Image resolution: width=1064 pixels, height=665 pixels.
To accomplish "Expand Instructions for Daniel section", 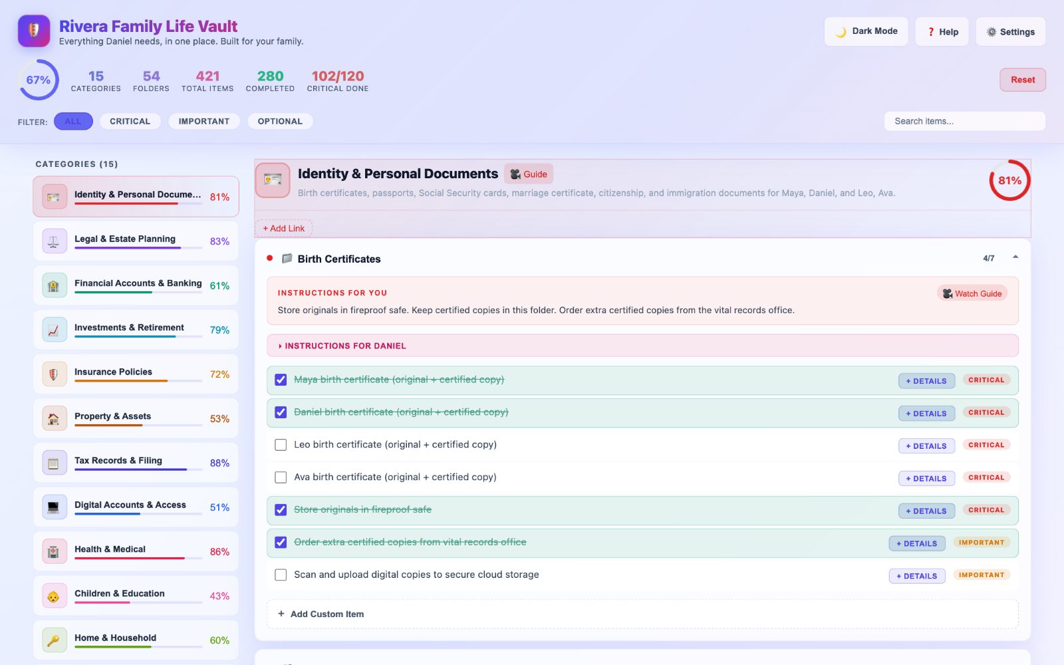I will (642, 346).
